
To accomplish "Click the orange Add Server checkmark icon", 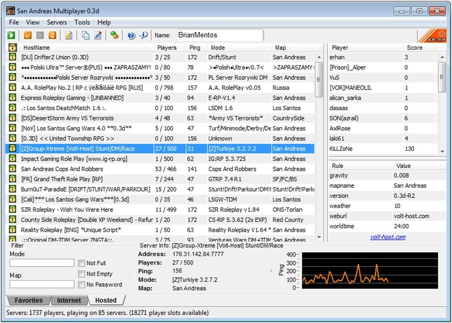I will pos(28,35).
